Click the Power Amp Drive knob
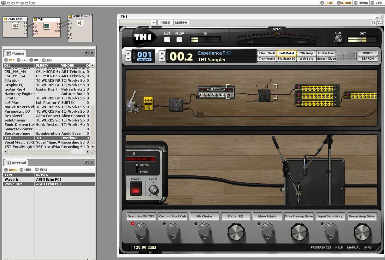This screenshot has height=260, width=385. pos(362,233)
